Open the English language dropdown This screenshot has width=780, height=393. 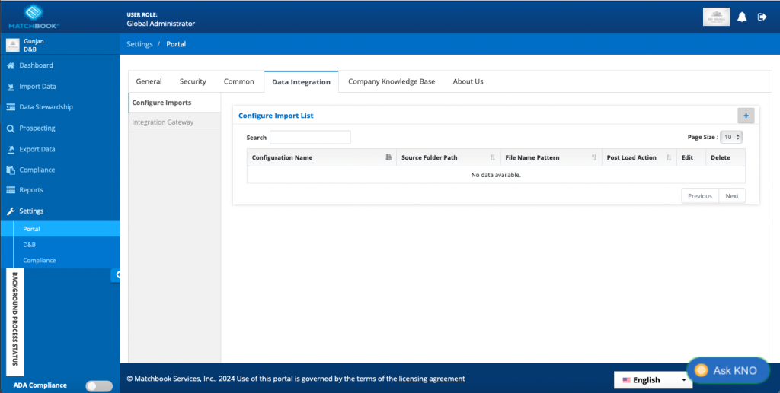coord(653,380)
